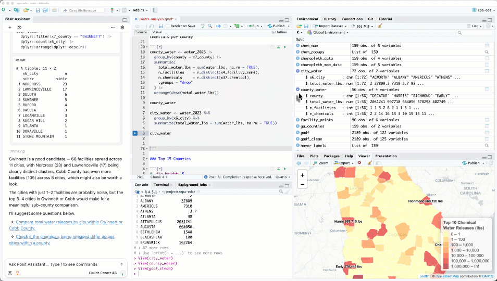This screenshot has width=497, height=281.
Task: Clear Environment objects with broom icon
Action: pyautogui.click(x=380, y=26)
